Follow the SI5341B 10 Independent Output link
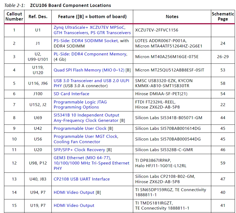Image resolution: width=236 pixels, height=213 pixels. pyautogui.click(x=86, y=115)
